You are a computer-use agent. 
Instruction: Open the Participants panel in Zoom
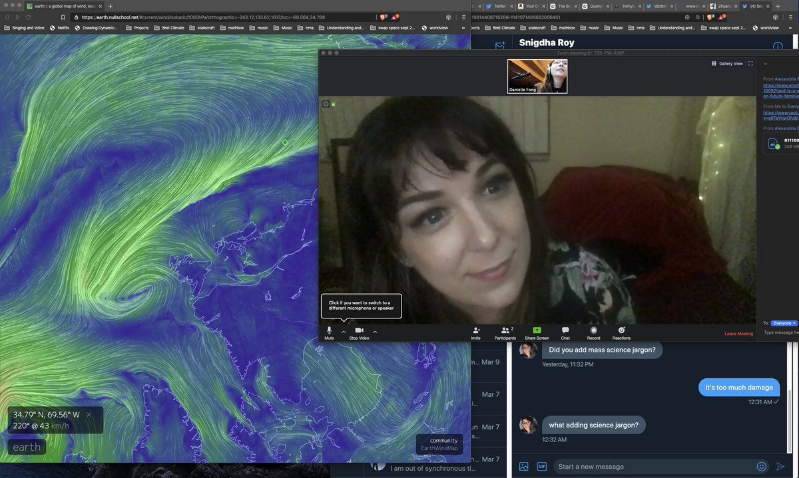click(x=505, y=332)
